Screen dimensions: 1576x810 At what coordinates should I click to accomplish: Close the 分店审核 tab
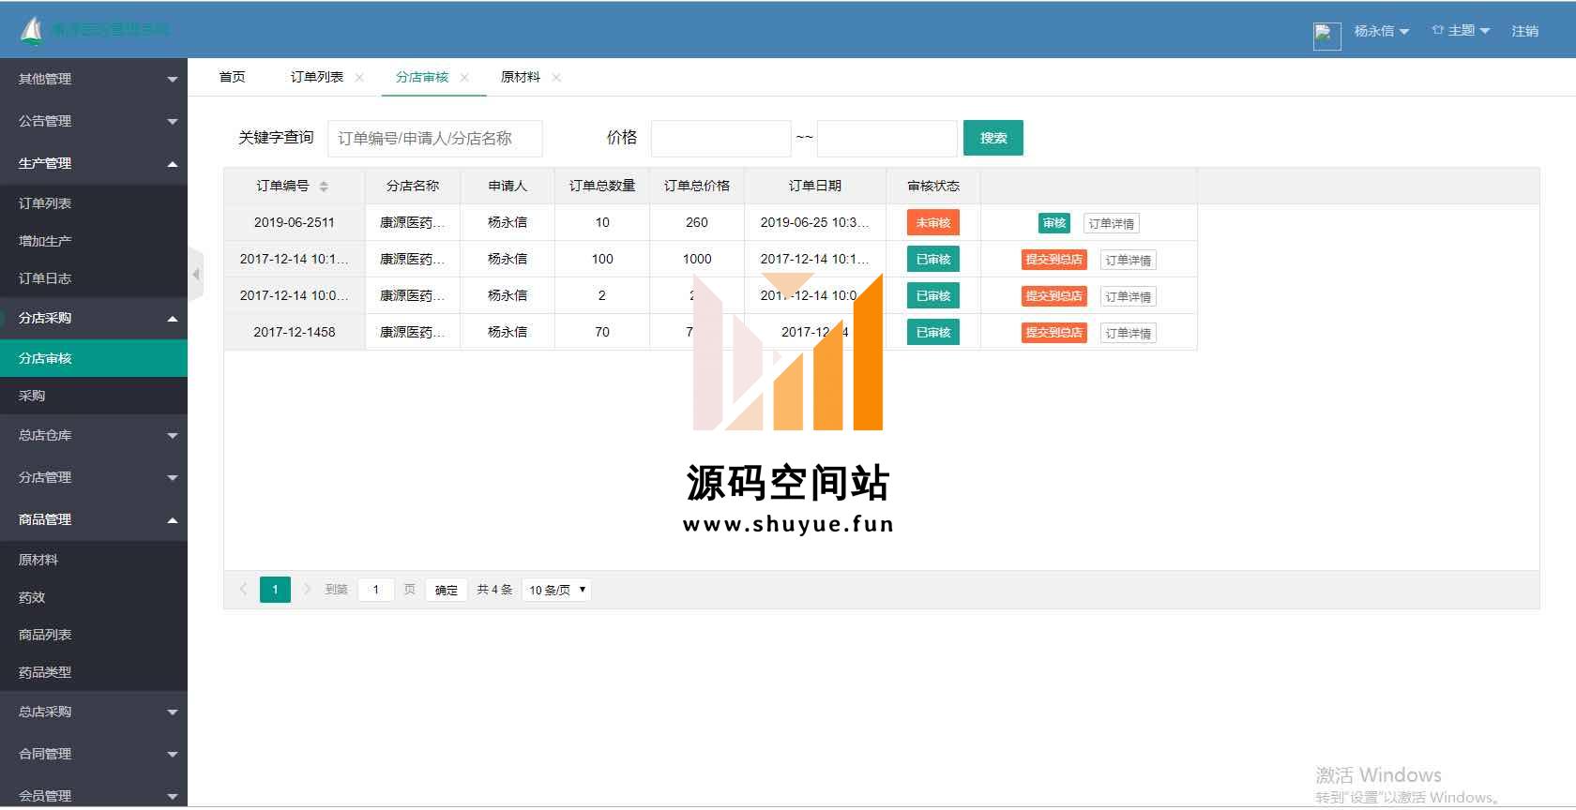[464, 78]
